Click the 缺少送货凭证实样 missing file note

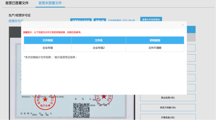click(x=66, y=57)
